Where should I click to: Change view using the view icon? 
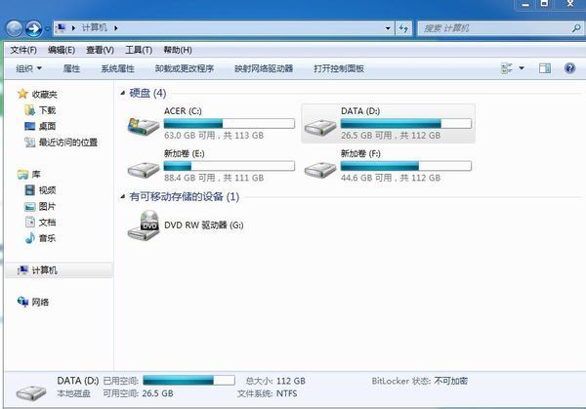[507, 68]
